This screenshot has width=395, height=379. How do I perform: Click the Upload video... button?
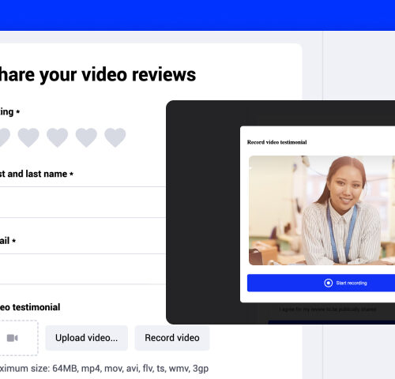[x=86, y=338]
